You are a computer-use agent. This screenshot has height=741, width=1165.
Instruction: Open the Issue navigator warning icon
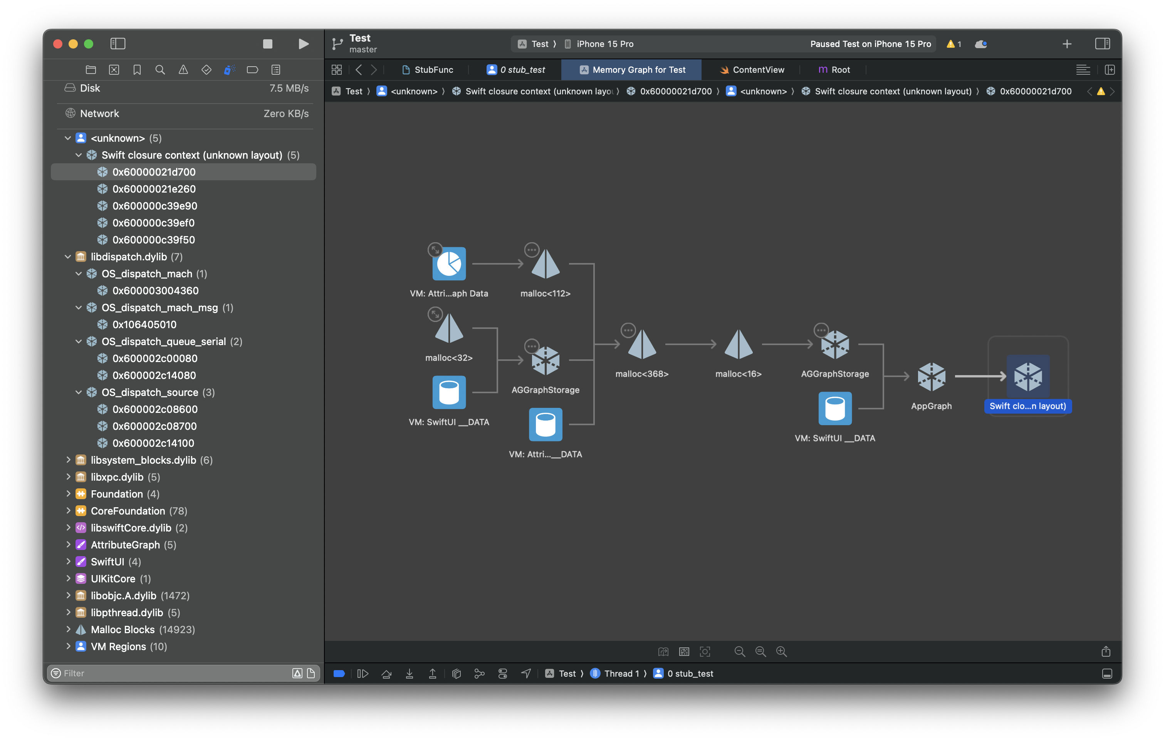click(x=183, y=70)
